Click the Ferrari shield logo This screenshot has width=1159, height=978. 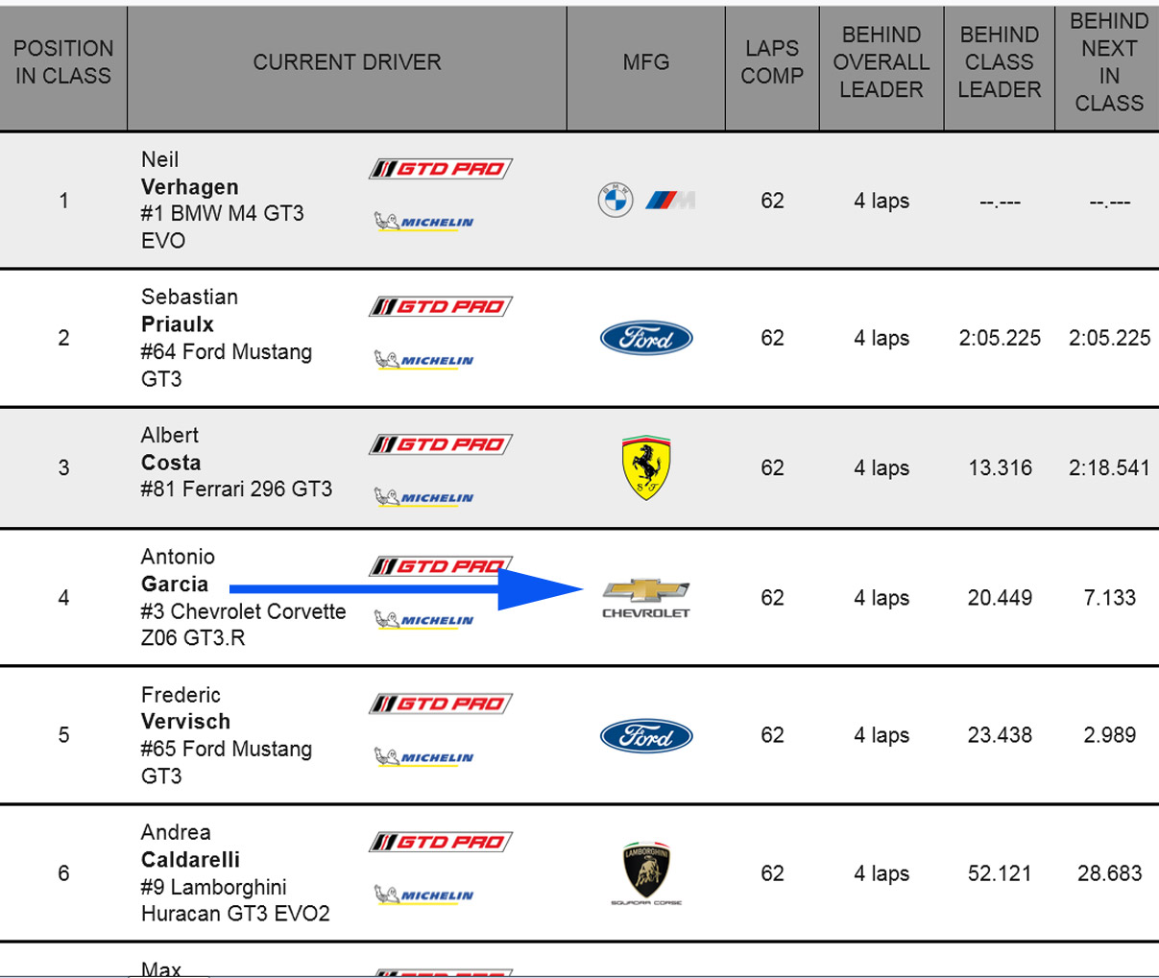pos(646,468)
